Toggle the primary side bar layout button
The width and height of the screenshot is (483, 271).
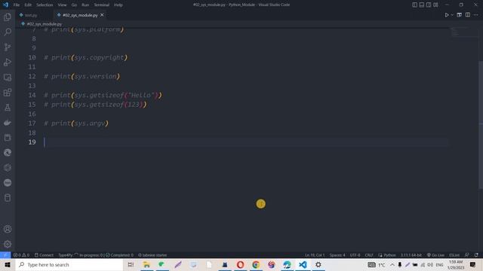tap(414, 5)
